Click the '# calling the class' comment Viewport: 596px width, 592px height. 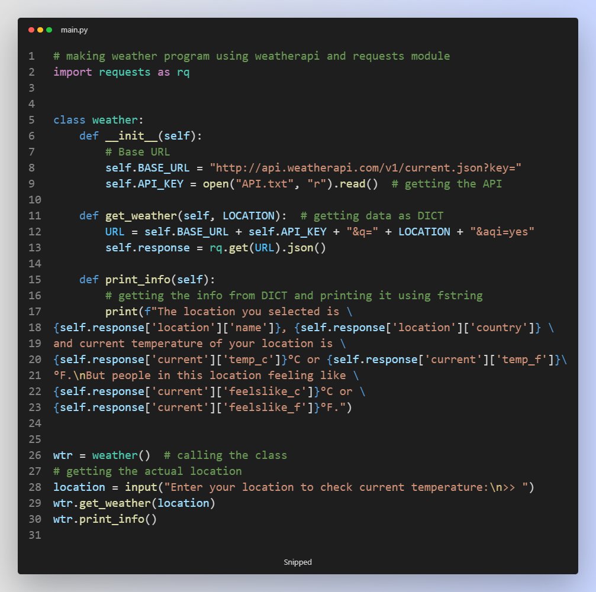[225, 455]
